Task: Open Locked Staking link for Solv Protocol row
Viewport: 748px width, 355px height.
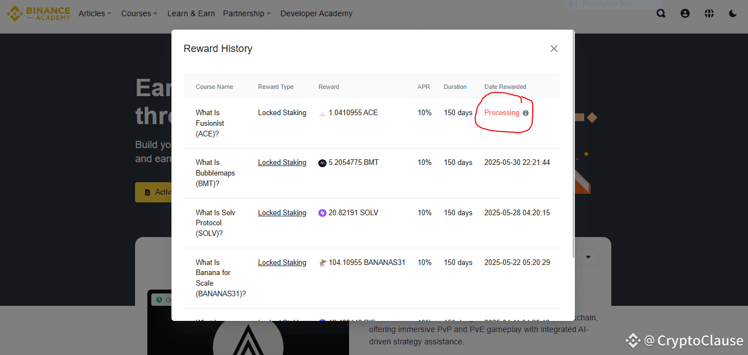Action: coord(282,213)
